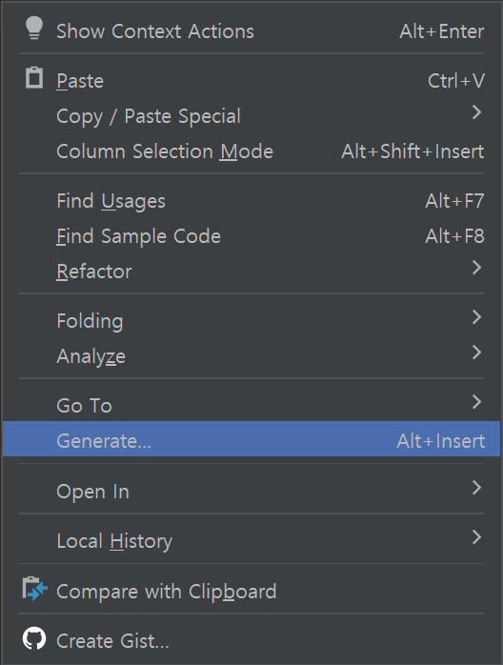
Task: Choose Compare with Clipboard
Action: pyautogui.click(x=251, y=592)
